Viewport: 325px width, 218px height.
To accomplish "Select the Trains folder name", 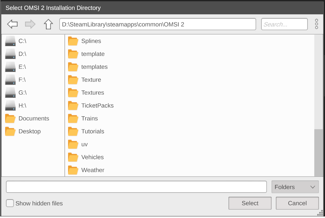I will pyautogui.click(x=90, y=118).
